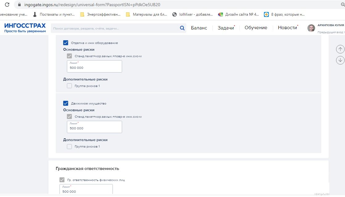Reload the page with the browser refresh icon
Image resolution: width=345 pixels, height=197 pixels.
point(7,4)
